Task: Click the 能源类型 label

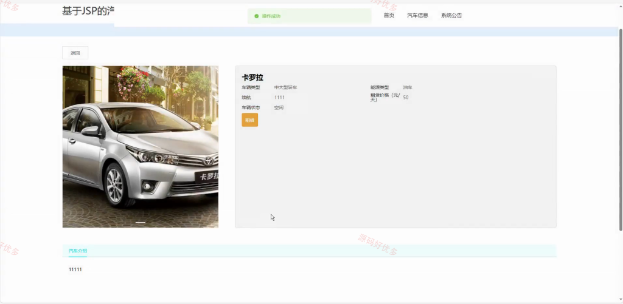Action: [x=380, y=87]
